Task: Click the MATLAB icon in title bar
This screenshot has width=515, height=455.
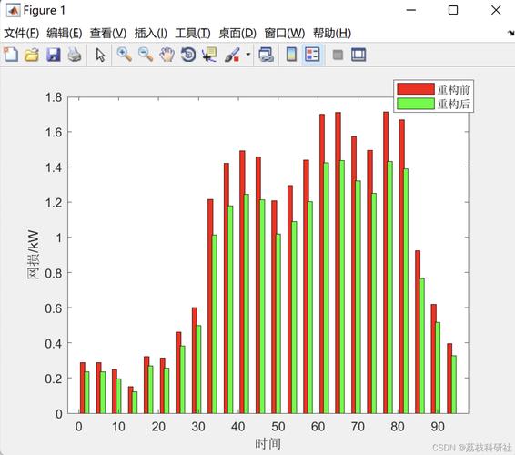Action: [x=13, y=11]
